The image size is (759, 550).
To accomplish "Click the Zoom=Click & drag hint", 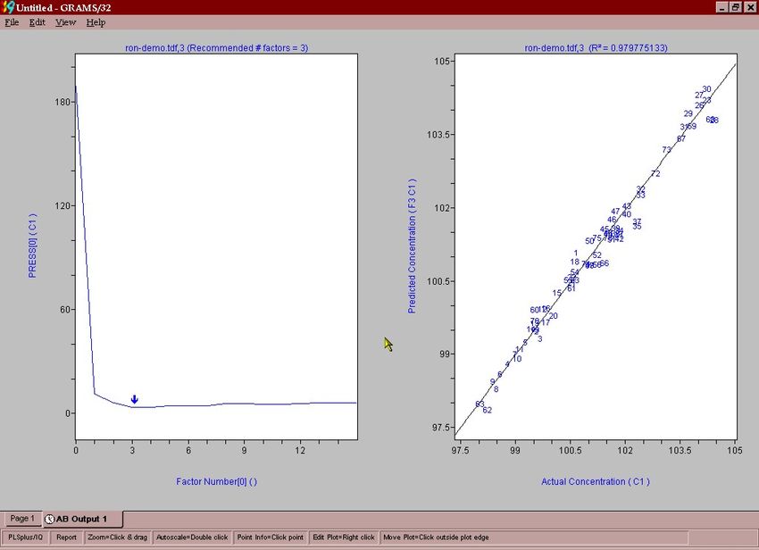I will pos(118,537).
